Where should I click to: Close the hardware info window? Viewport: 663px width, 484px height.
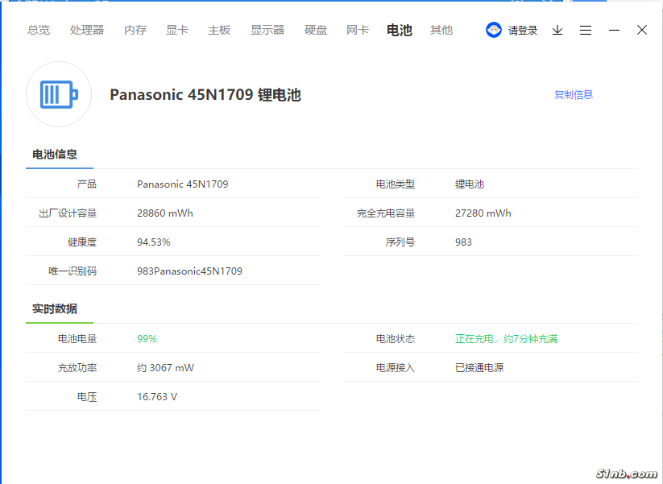(642, 30)
